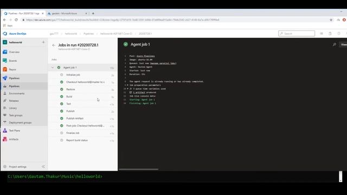Go back with arrow beside Jobs in run
The height and width of the screenshot is (195, 347).
pos(54,45)
